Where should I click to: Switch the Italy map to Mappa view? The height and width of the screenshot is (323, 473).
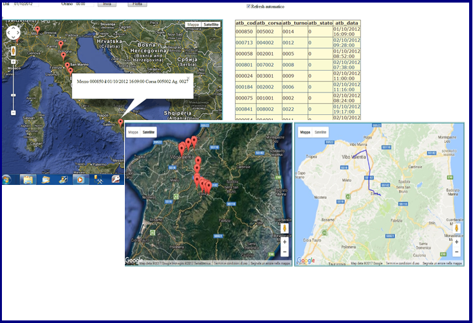(x=193, y=24)
